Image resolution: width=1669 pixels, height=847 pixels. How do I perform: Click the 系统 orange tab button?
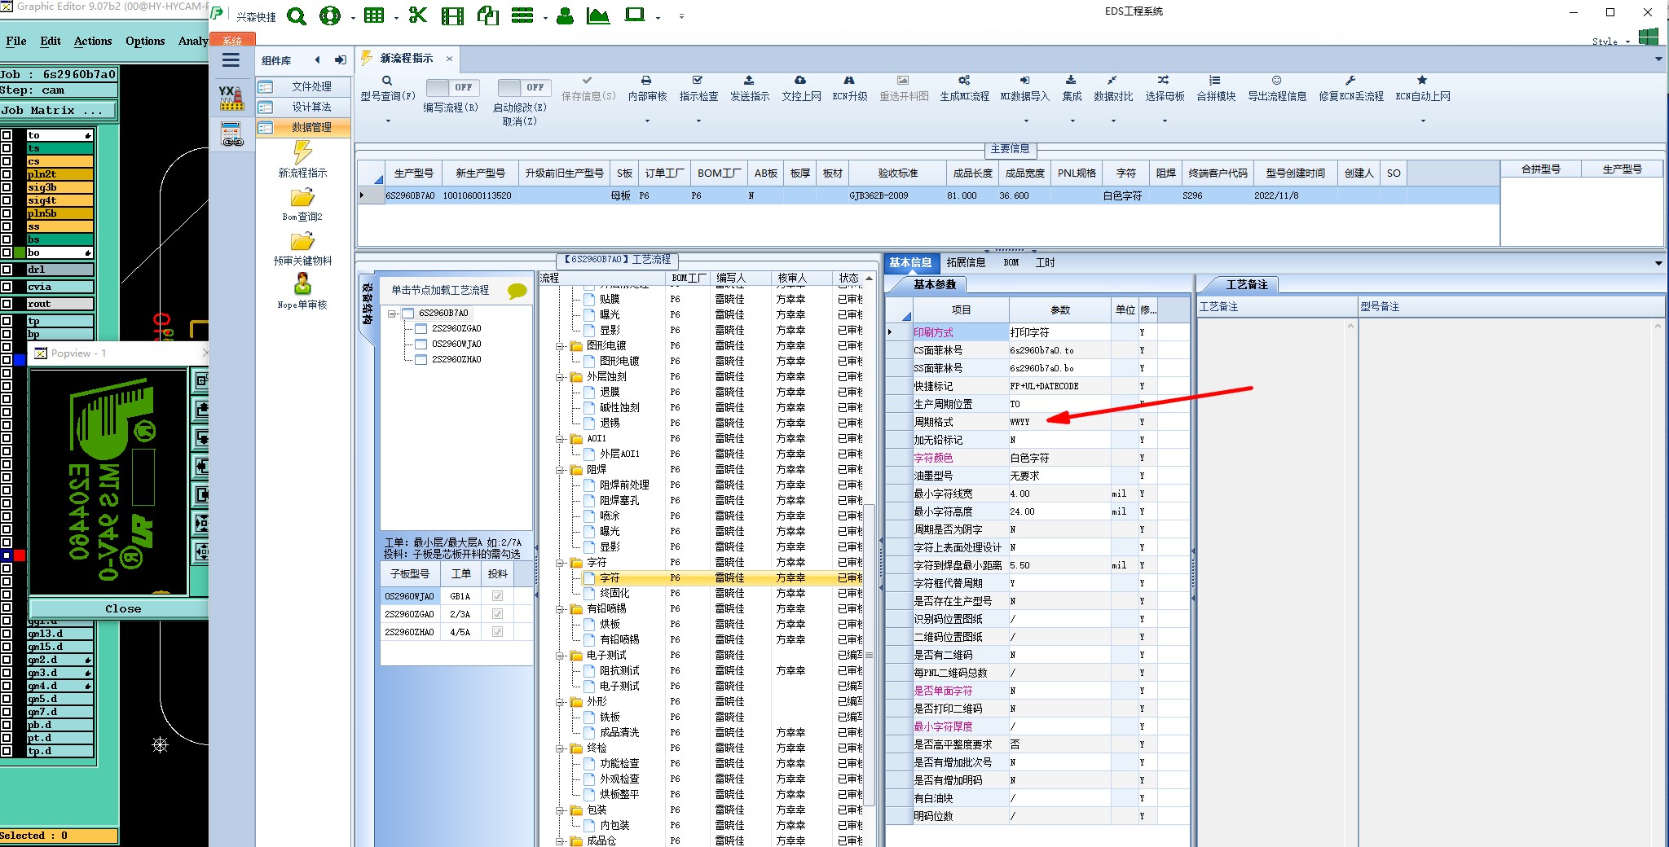coord(233,40)
